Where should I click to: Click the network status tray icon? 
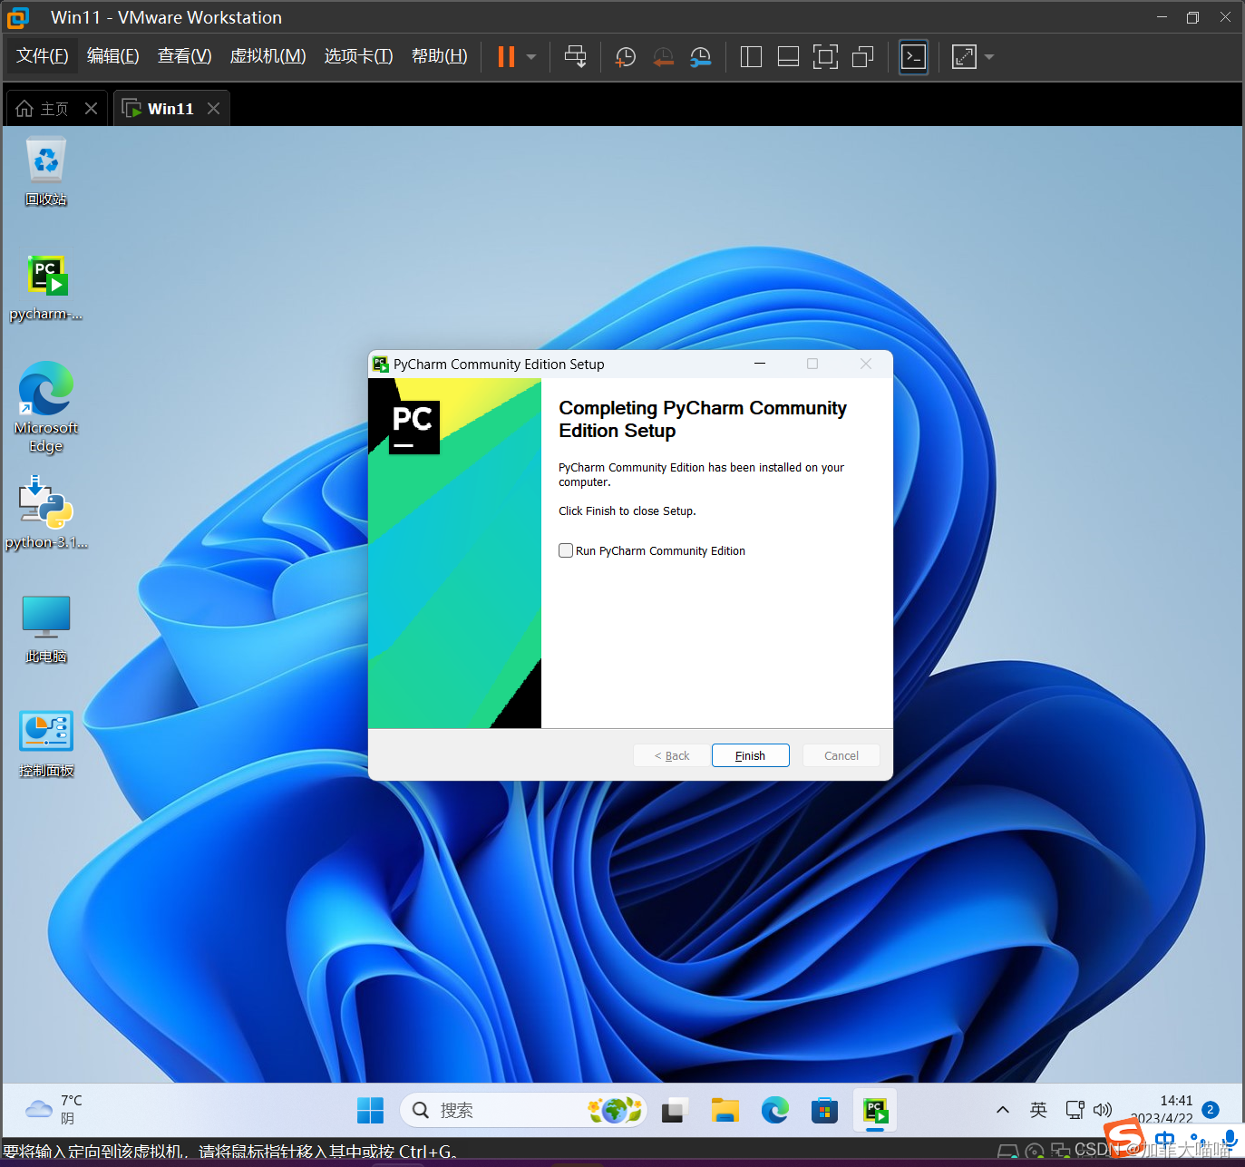(x=1075, y=1110)
